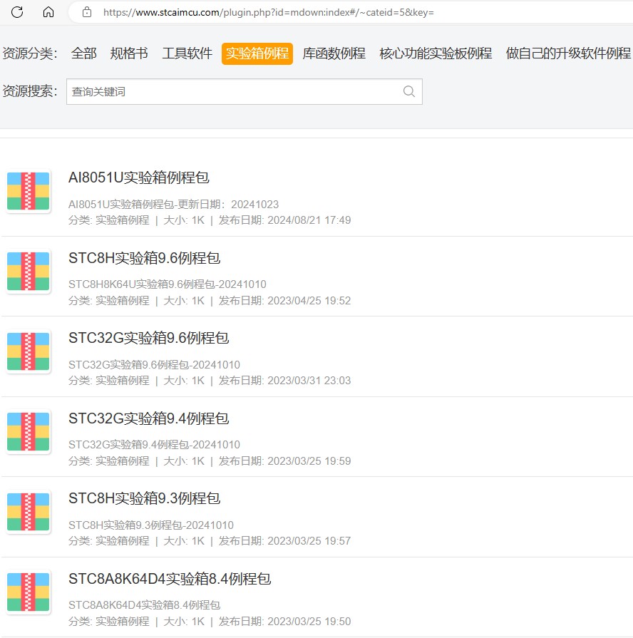Click the archive icon for STC32G实验箱9.6例程包

pyautogui.click(x=29, y=351)
